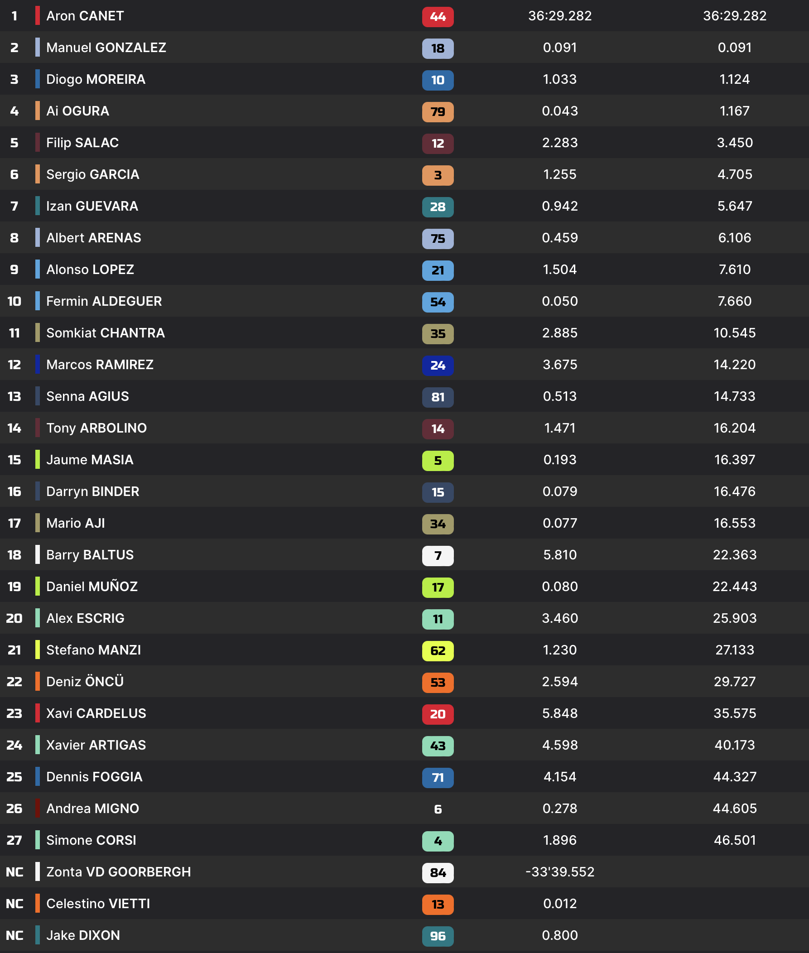Image resolution: width=809 pixels, height=953 pixels.
Task: Select the white number 7 badge
Action: coord(438,555)
